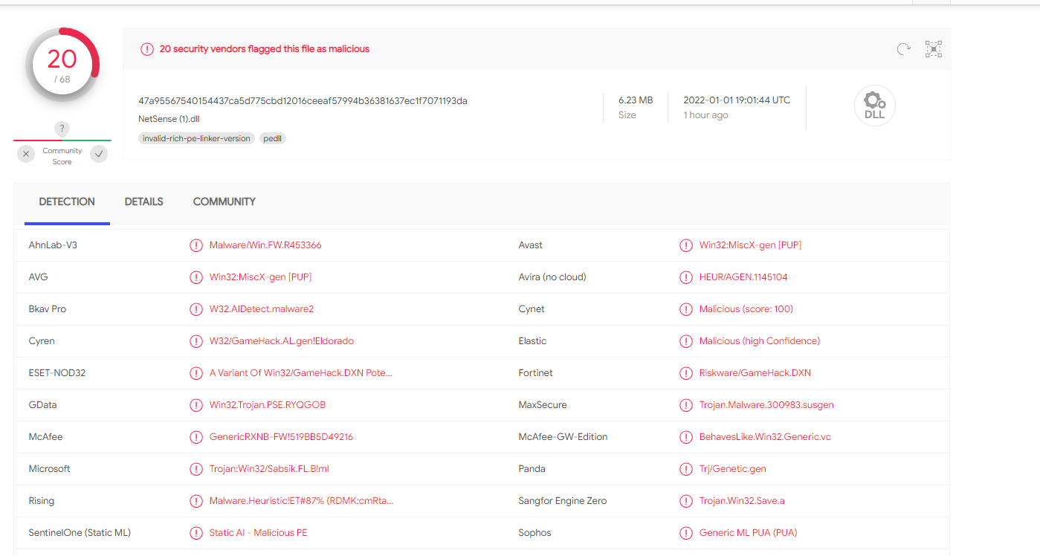Click Malware/Win.FW.R453366 detection name
1040x556 pixels.
tap(265, 245)
